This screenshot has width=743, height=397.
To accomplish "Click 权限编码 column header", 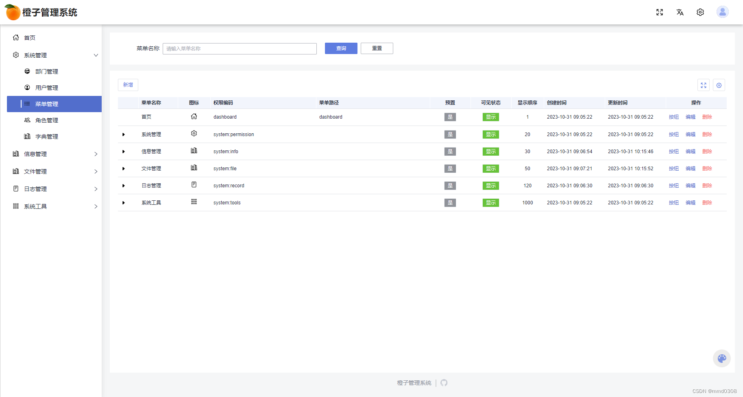I will pos(223,103).
